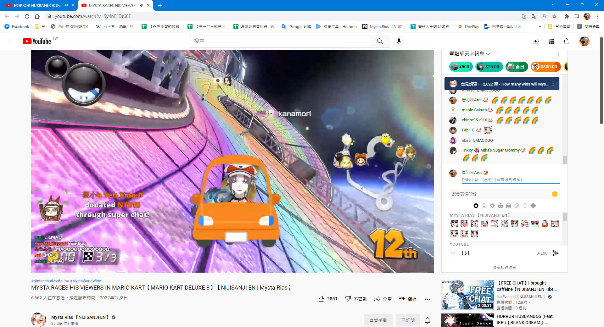
Task: Open the FREE CHAT recommended video thumbnail
Action: click(x=467, y=295)
